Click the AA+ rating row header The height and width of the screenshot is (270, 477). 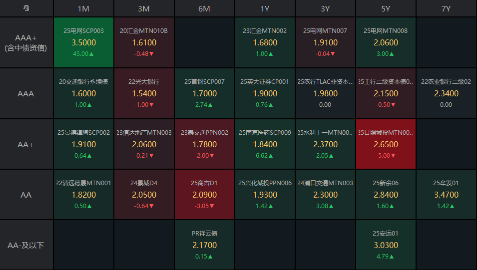26,144
